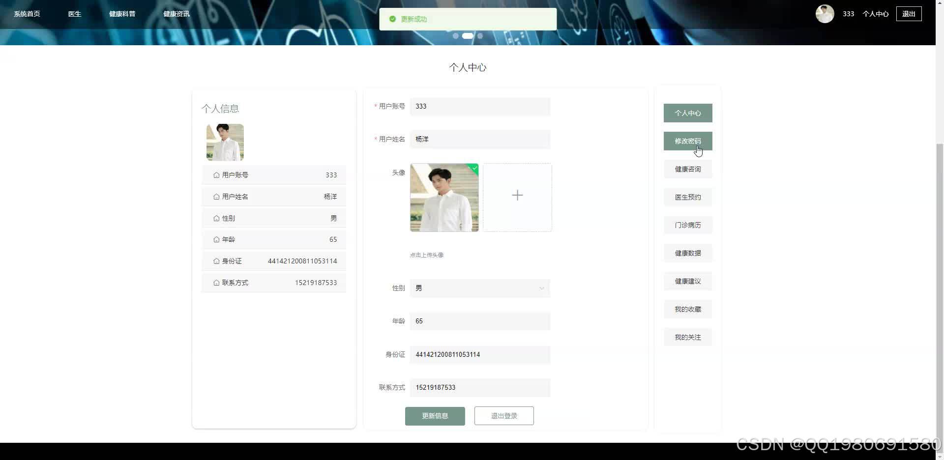
Task: Go to 健康科普 in navigation
Action: [x=122, y=14]
